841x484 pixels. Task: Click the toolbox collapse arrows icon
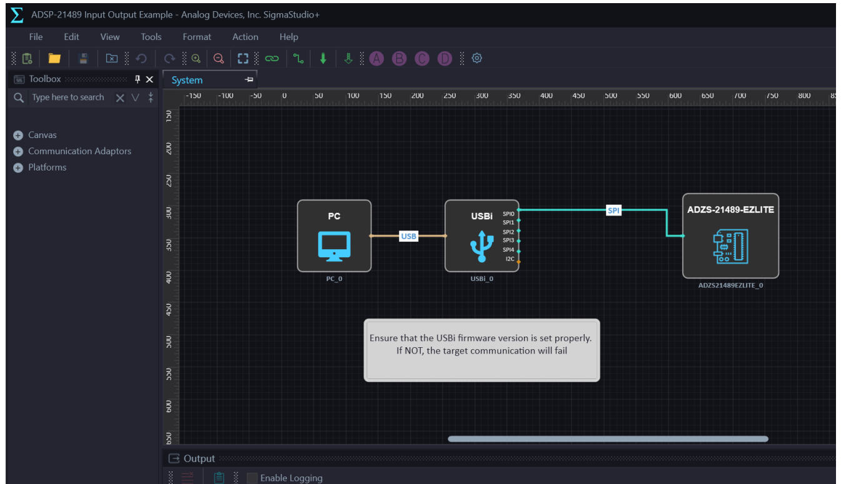pos(151,97)
